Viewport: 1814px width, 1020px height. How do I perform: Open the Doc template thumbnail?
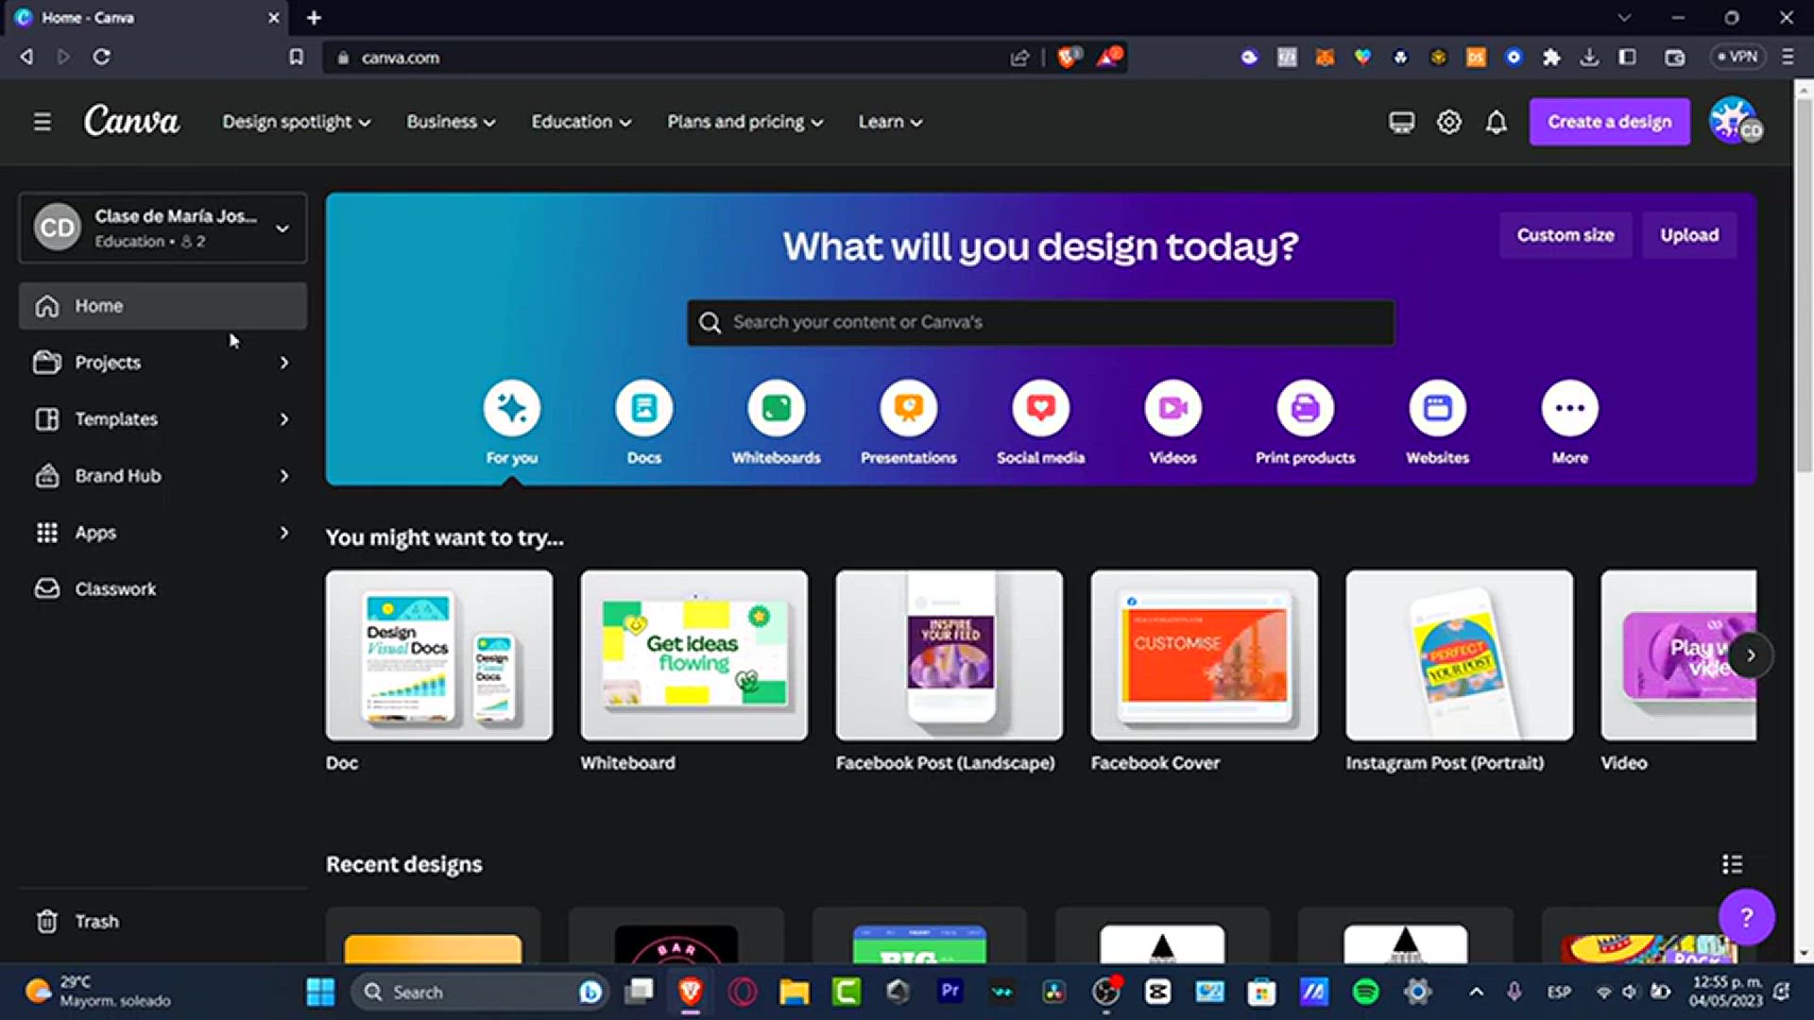[439, 655]
